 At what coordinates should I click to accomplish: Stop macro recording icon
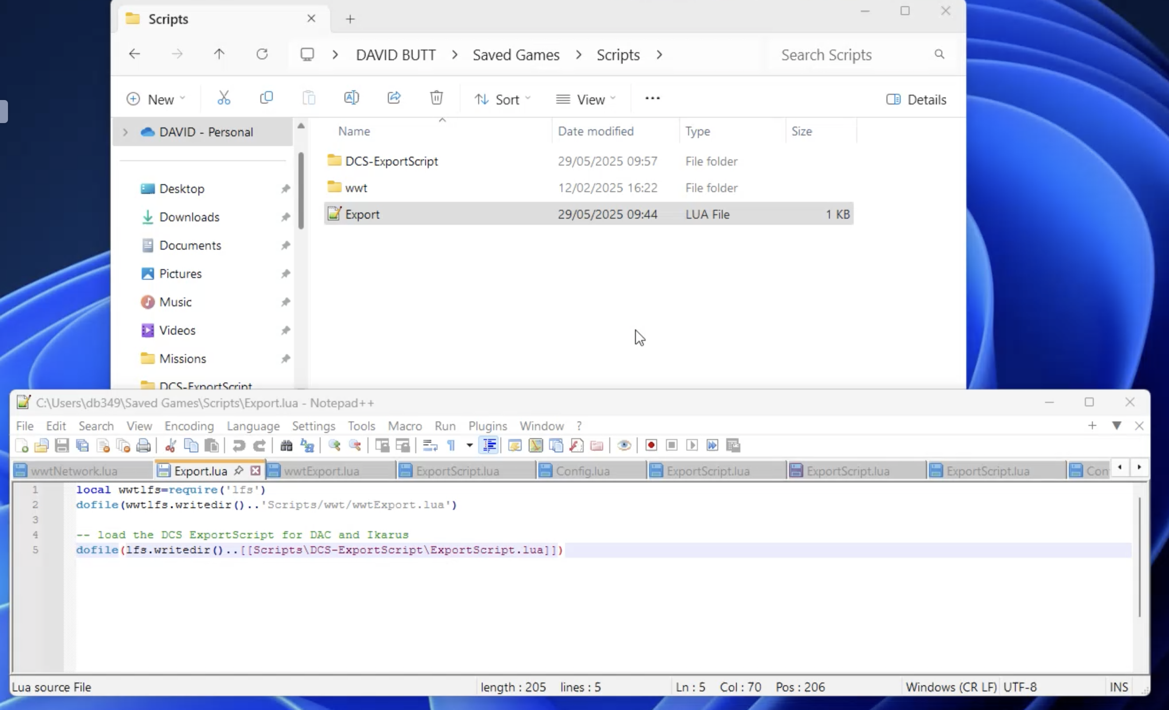point(671,445)
